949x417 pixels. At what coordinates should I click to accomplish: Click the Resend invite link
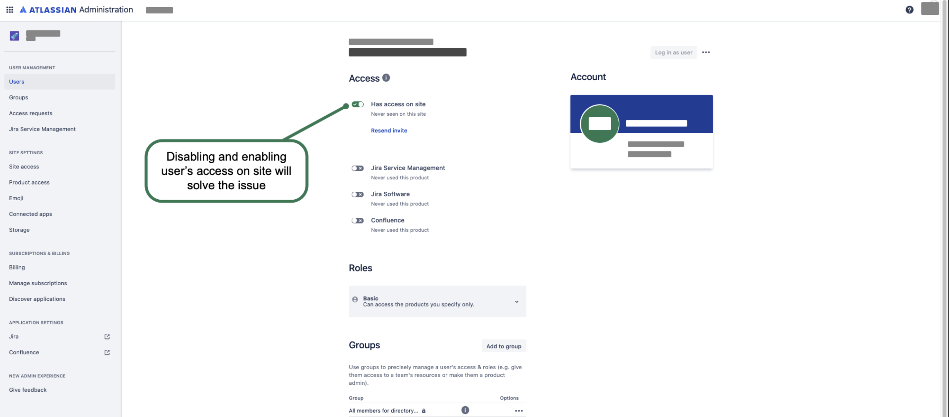[x=389, y=131]
